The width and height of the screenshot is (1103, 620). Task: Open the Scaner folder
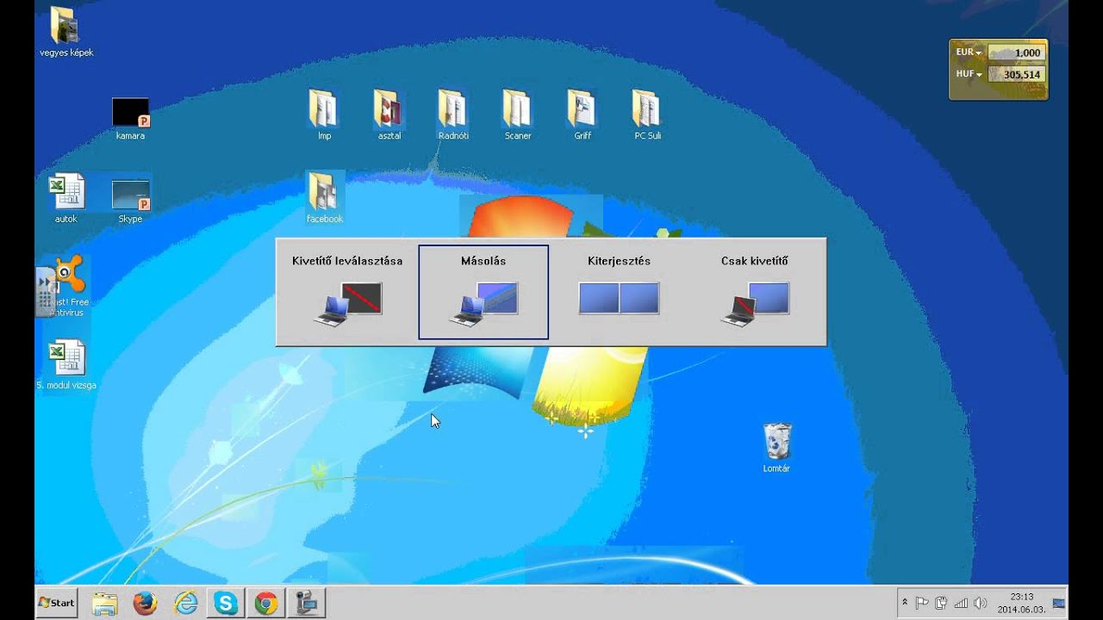pyautogui.click(x=518, y=115)
